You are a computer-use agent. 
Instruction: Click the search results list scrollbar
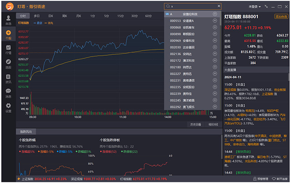point(221,19)
